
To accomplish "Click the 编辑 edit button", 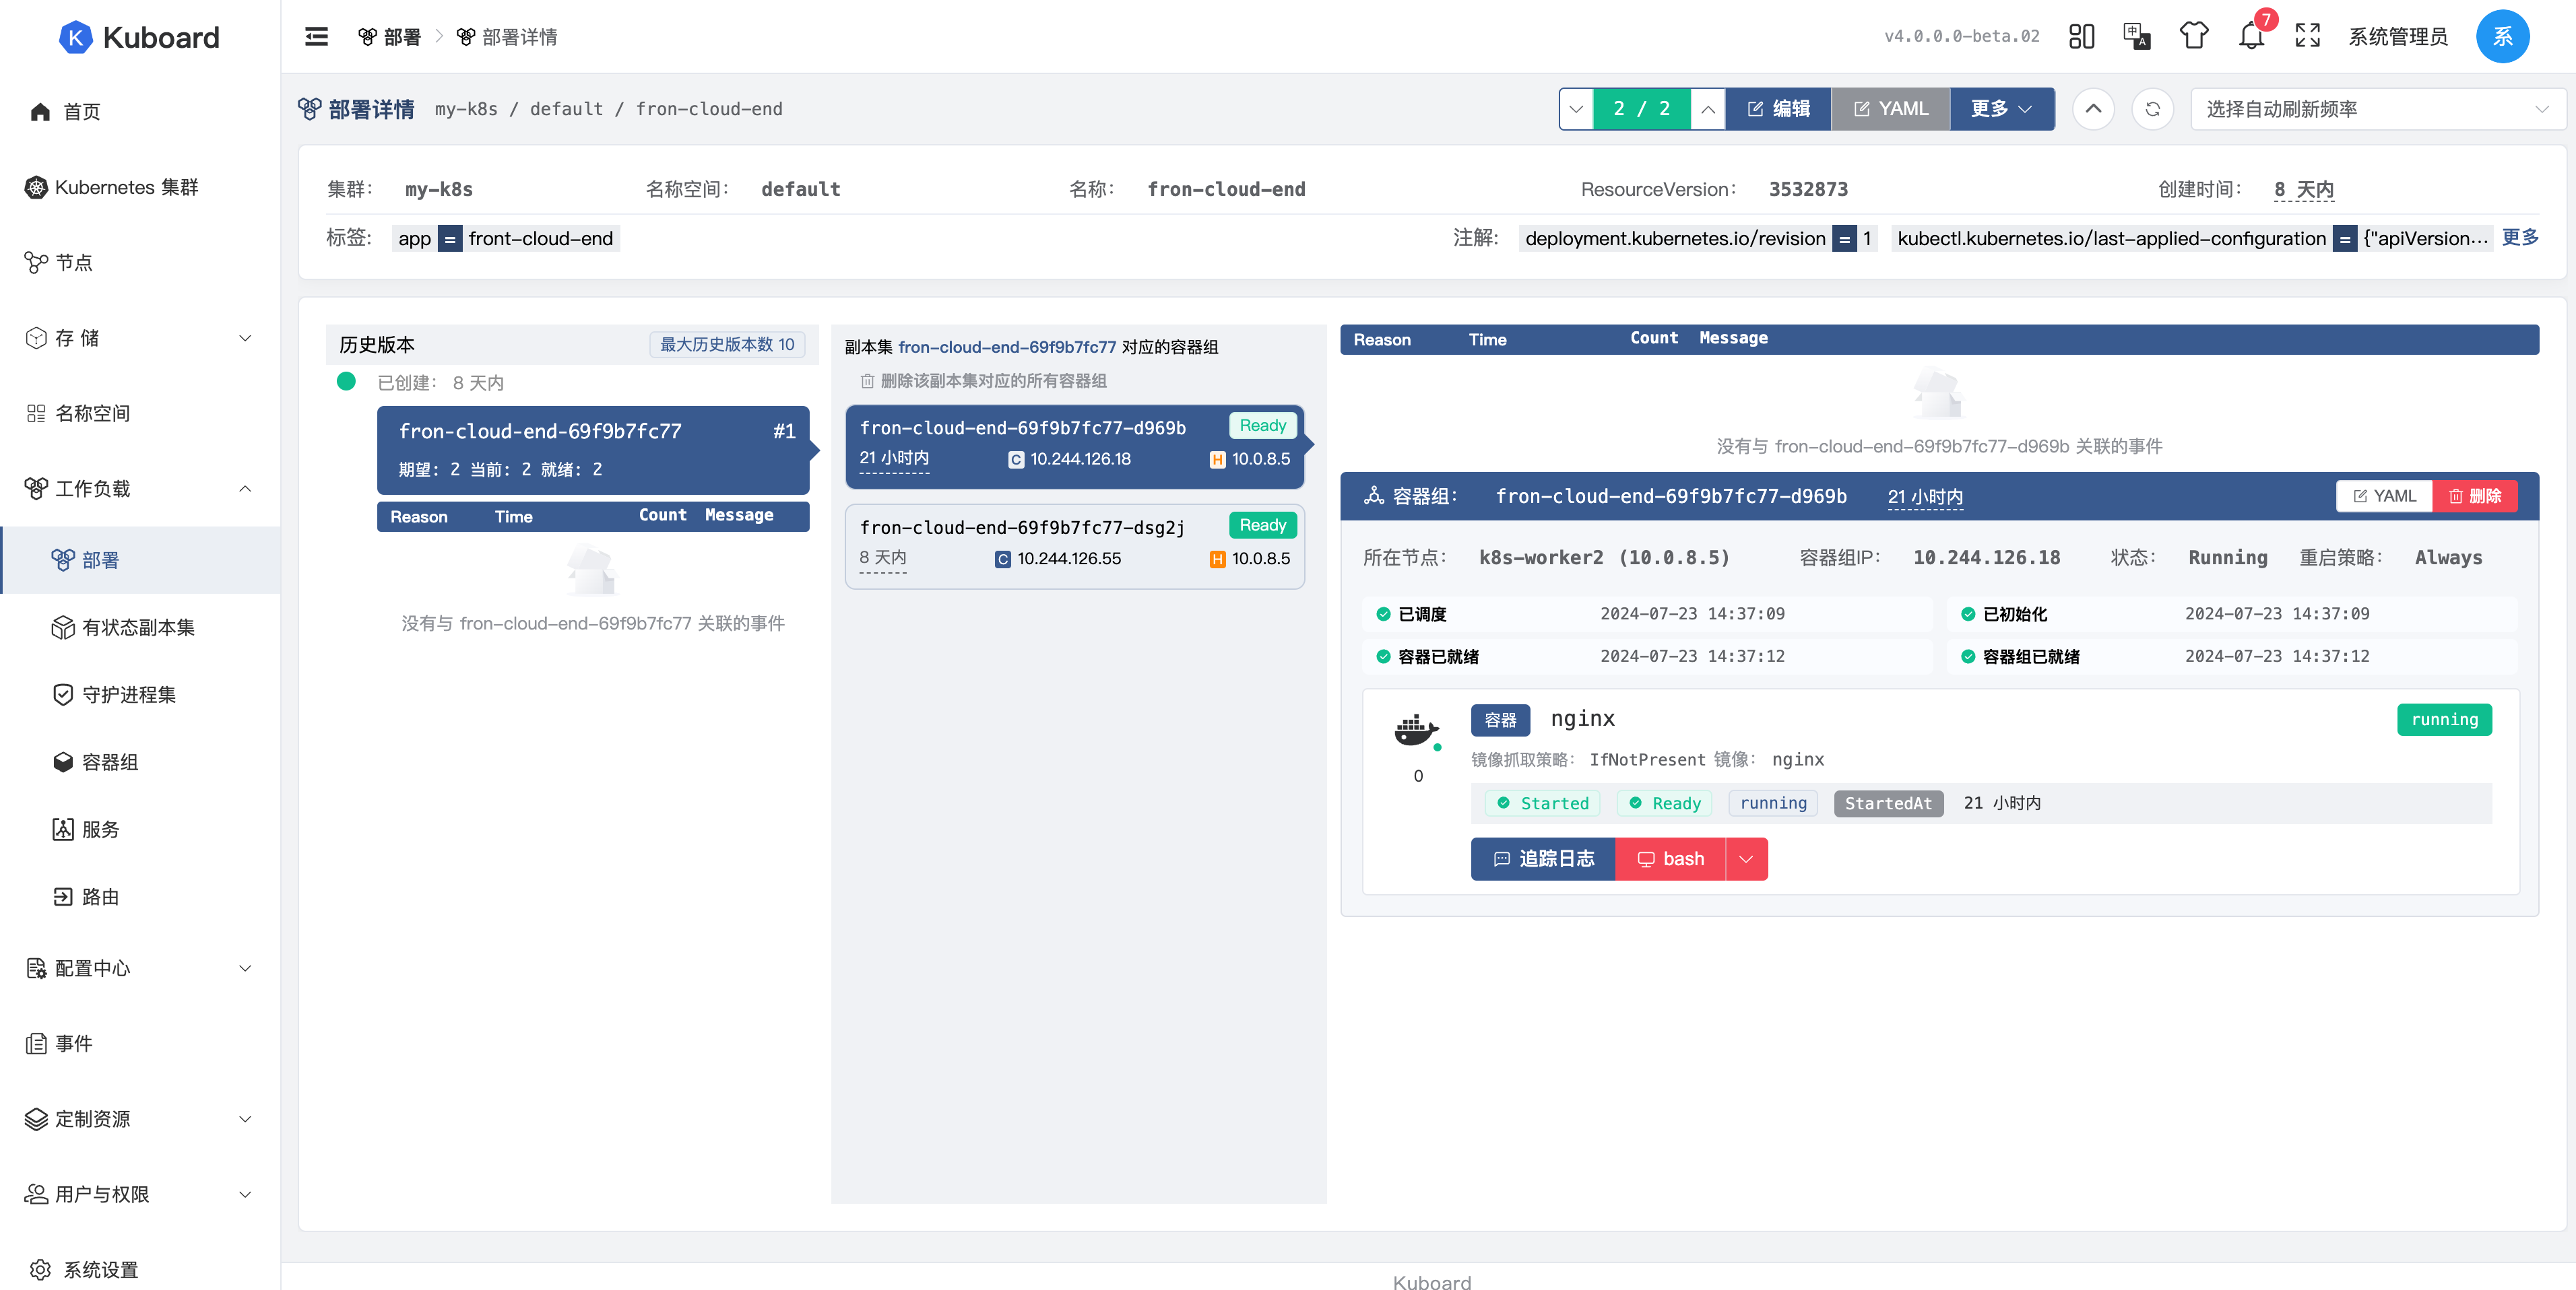I will pos(1779,109).
